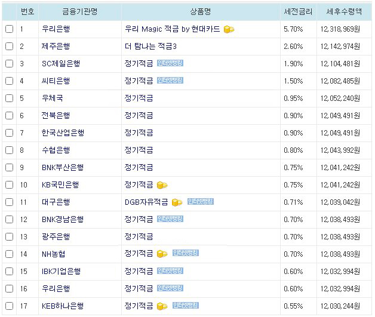
Task: Click bank name KB국민은행
Action: [x=60, y=185]
